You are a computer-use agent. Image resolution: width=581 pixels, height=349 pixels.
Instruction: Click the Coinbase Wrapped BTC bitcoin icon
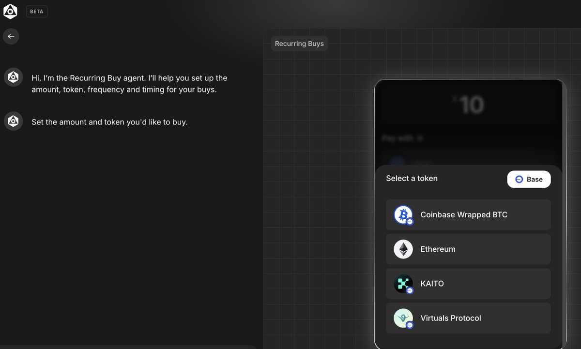(x=403, y=214)
